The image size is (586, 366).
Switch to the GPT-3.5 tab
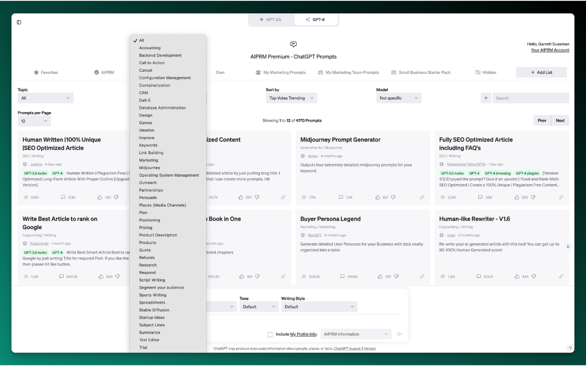271,19
